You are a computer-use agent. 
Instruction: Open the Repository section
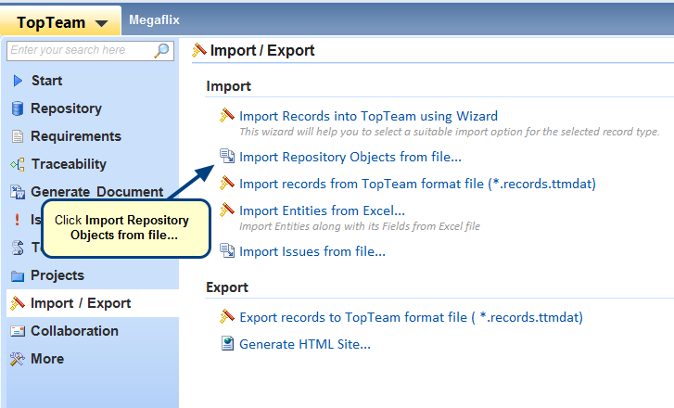(x=66, y=108)
